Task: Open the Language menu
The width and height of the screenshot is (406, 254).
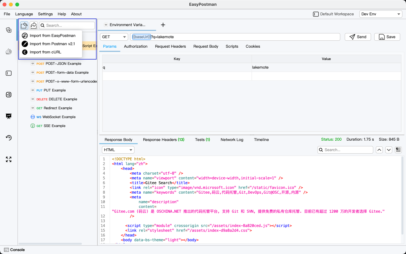Action: pos(24,14)
